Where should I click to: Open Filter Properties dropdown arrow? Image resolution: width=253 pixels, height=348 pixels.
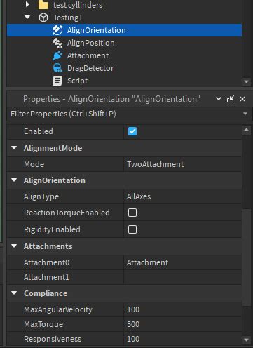click(245, 114)
